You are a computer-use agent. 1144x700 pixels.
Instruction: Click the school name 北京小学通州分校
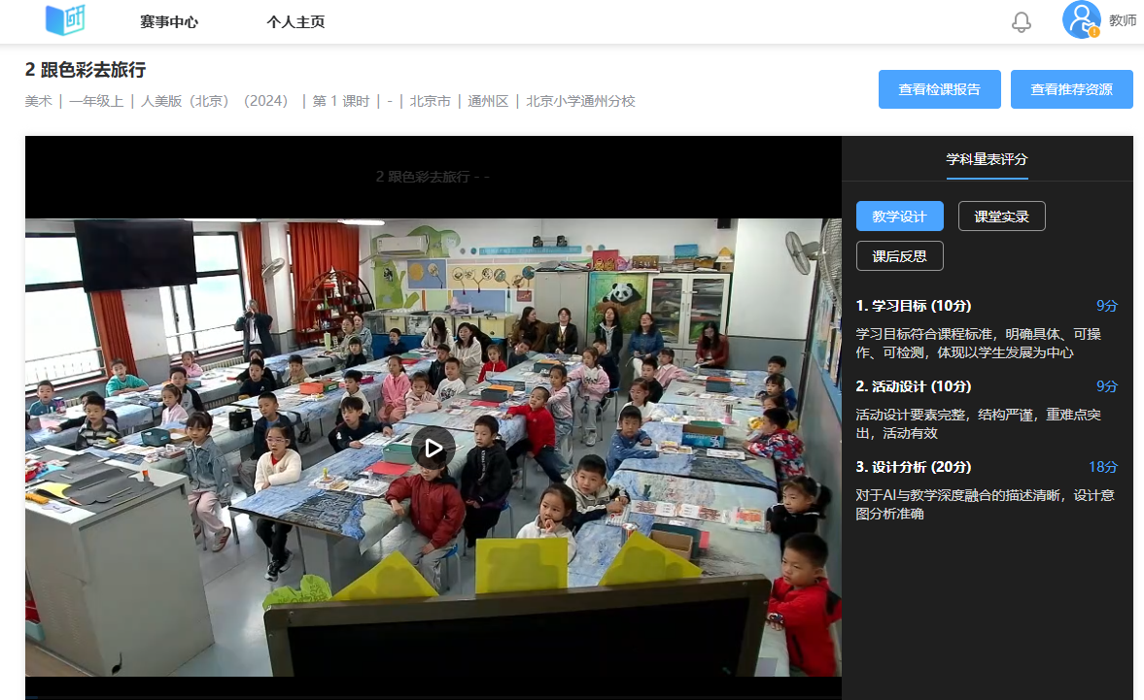coord(579,100)
